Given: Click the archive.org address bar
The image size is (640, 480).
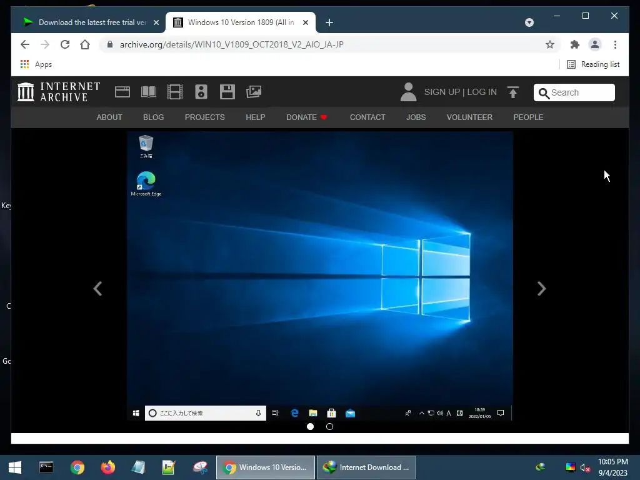Looking at the screenshot, I should click(x=331, y=44).
